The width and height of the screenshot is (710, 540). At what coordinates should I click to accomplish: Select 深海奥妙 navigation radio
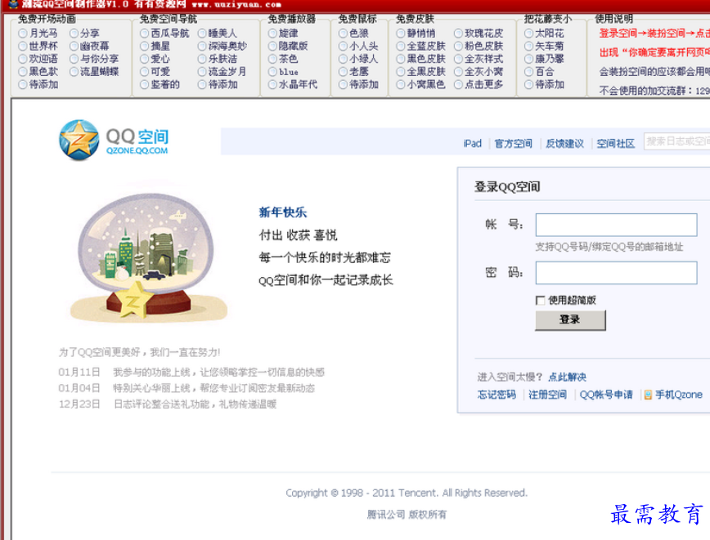coord(202,46)
